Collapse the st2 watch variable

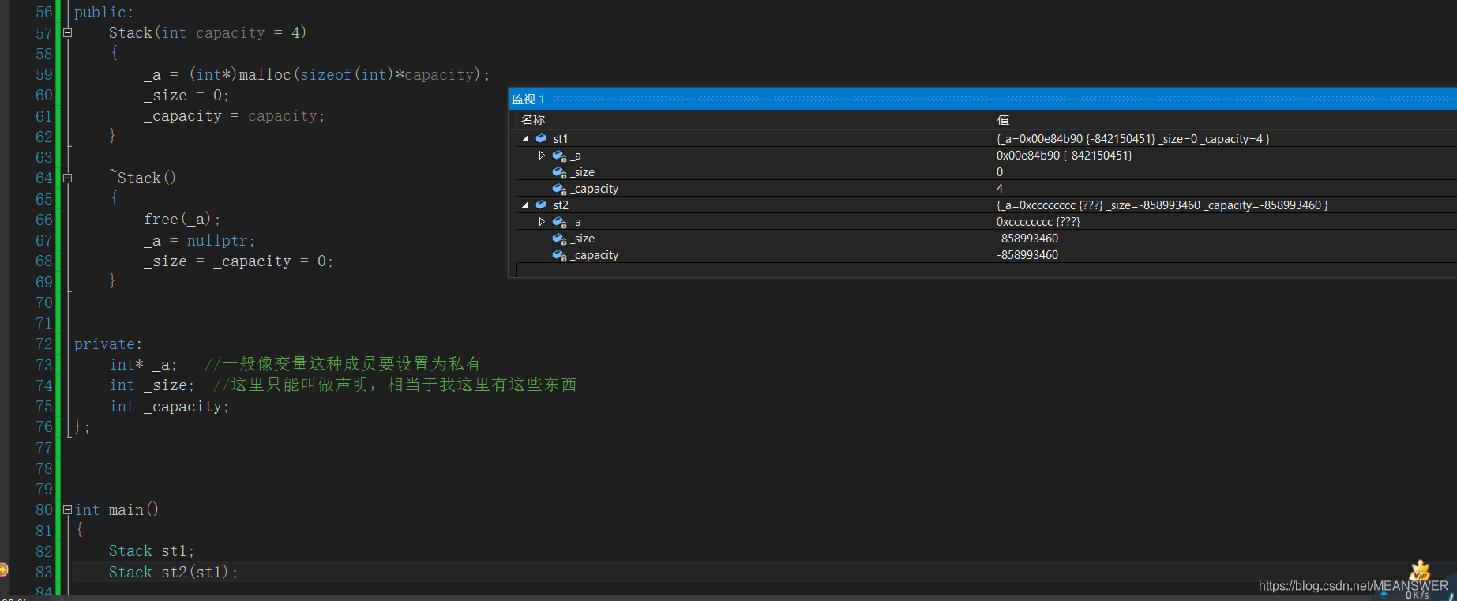pyautogui.click(x=525, y=205)
